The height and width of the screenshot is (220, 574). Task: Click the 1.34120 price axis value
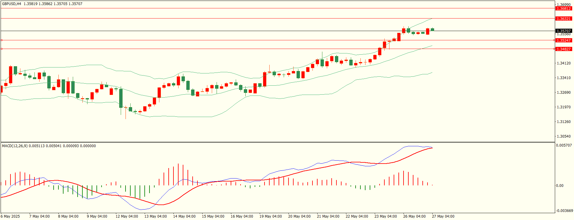coord(564,63)
